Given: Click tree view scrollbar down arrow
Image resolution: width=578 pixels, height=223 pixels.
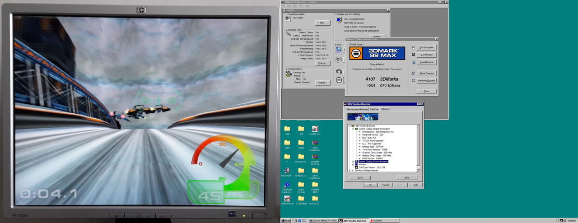Looking at the screenshot, I should [418, 170].
